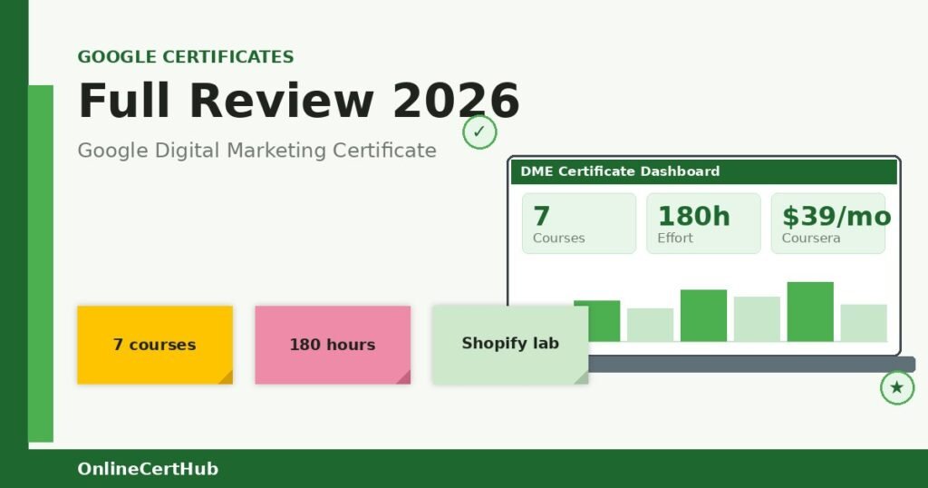Screen dimensions: 928x488
Task: Click the OnlineCertHub brand name
Action: pos(148,468)
